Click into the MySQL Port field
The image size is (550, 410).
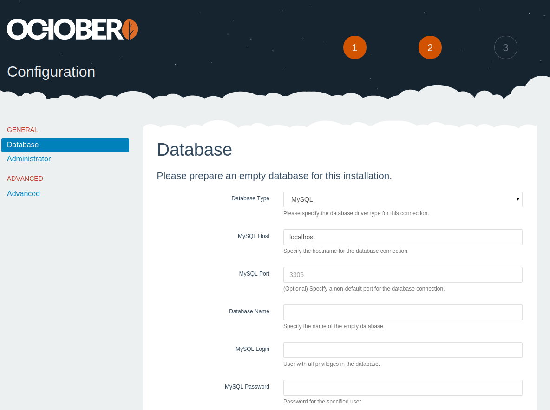click(x=403, y=275)
